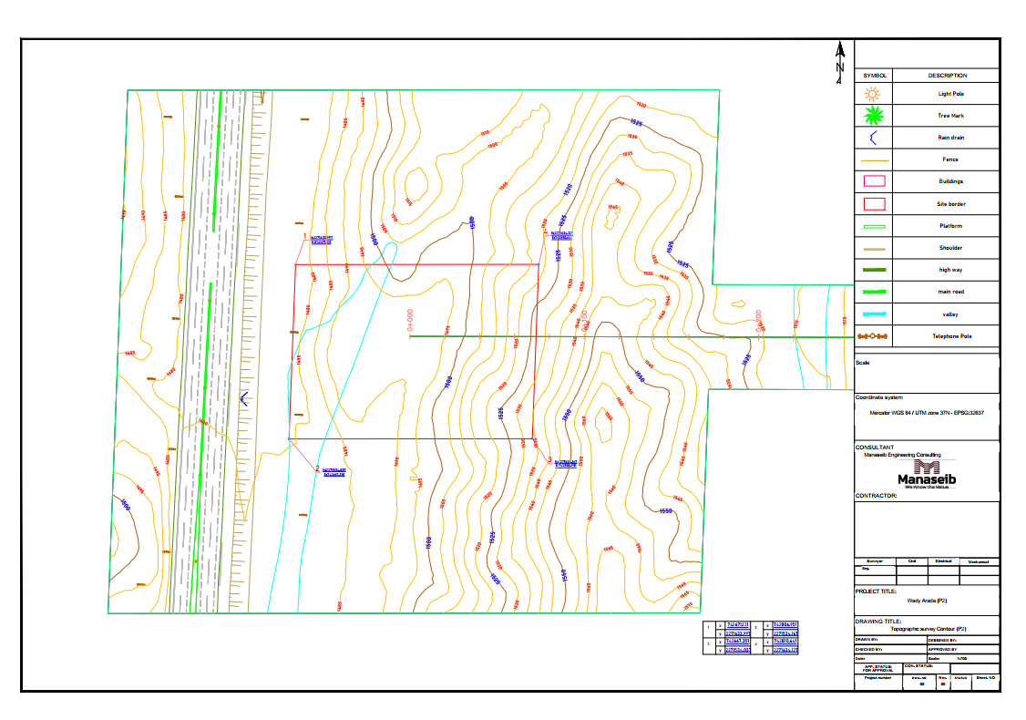Select the 0+100 station label on alignment

point(584,321)
